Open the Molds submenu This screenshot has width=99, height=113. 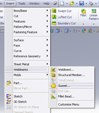[31, 75]
